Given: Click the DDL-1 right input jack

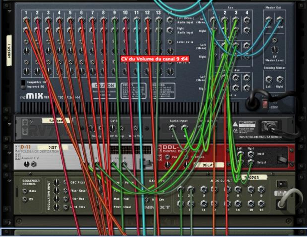Looking at the screenshot, I should [x=251, y=154].
